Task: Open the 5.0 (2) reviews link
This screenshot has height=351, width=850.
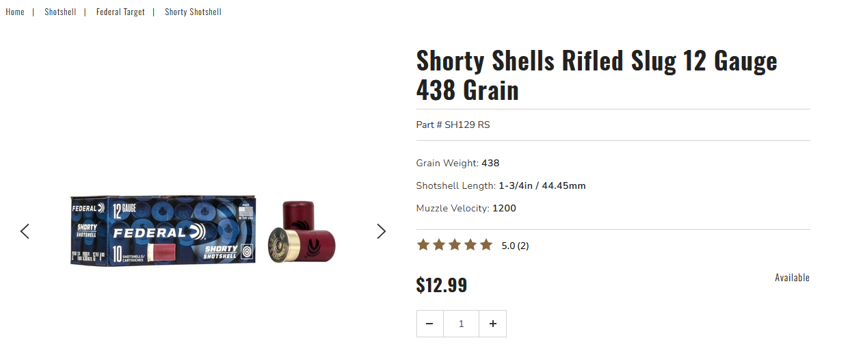Action: coord(515,246)
